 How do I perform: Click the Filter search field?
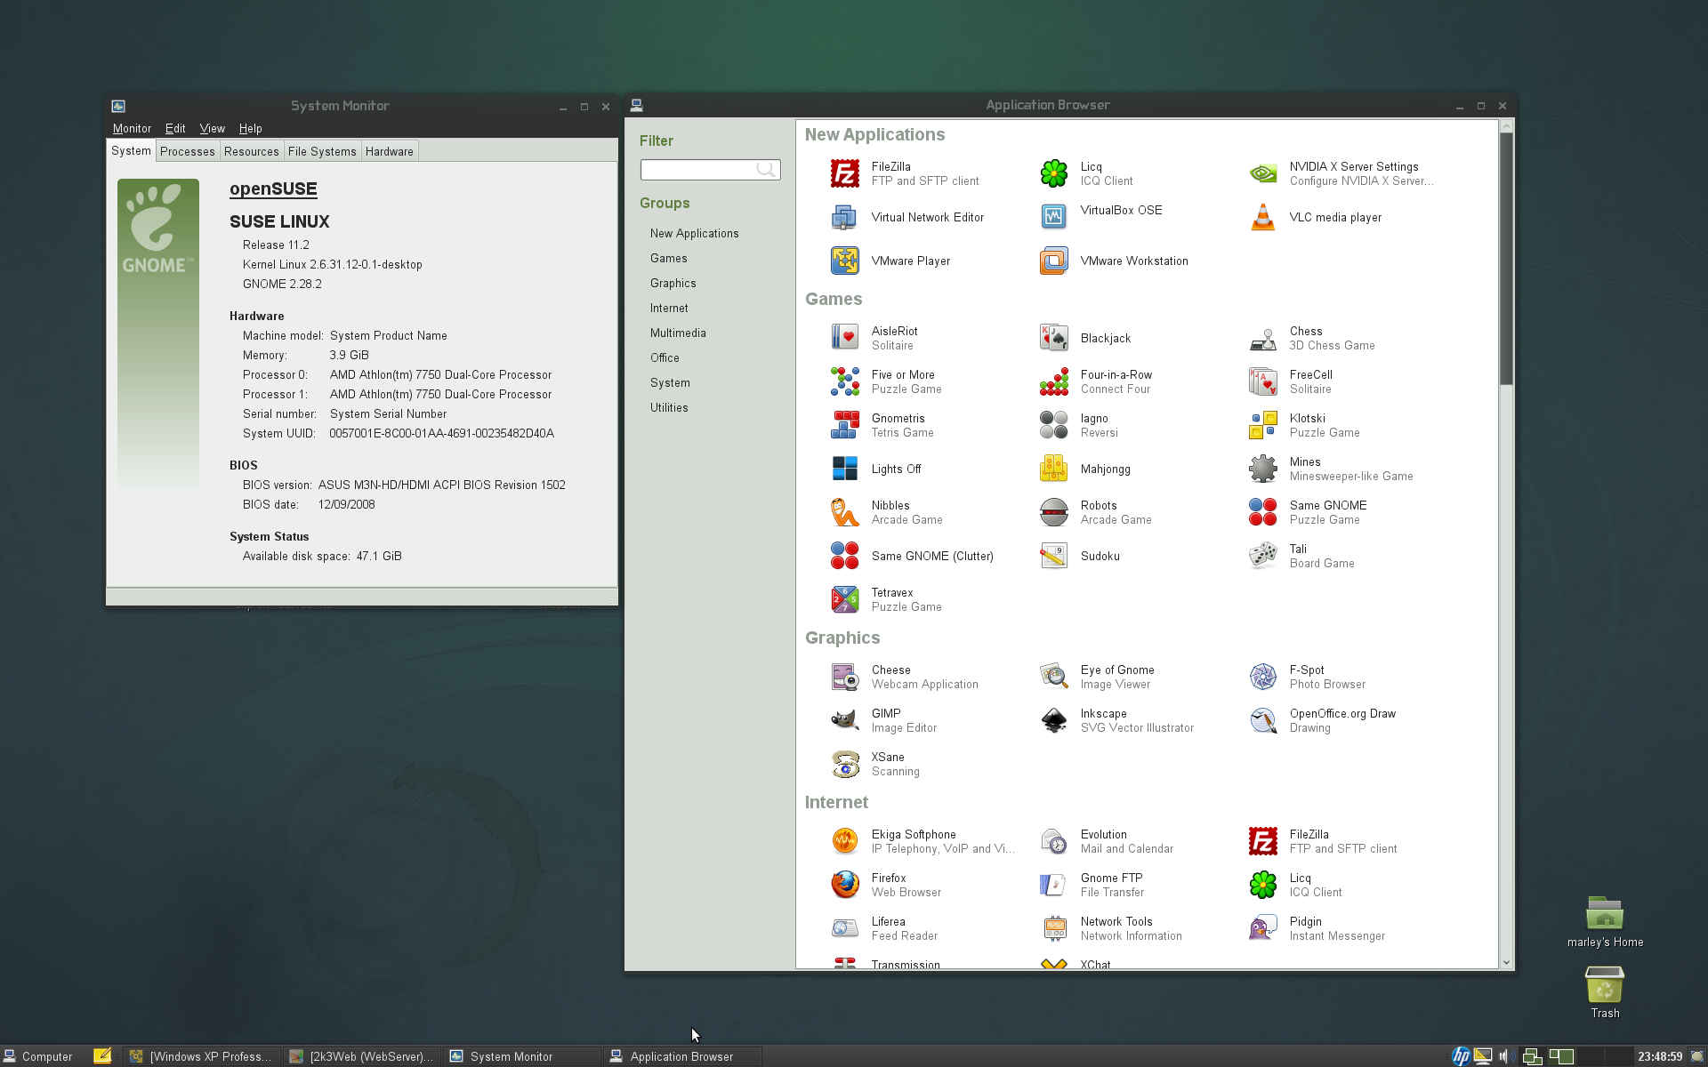(698, 169)
